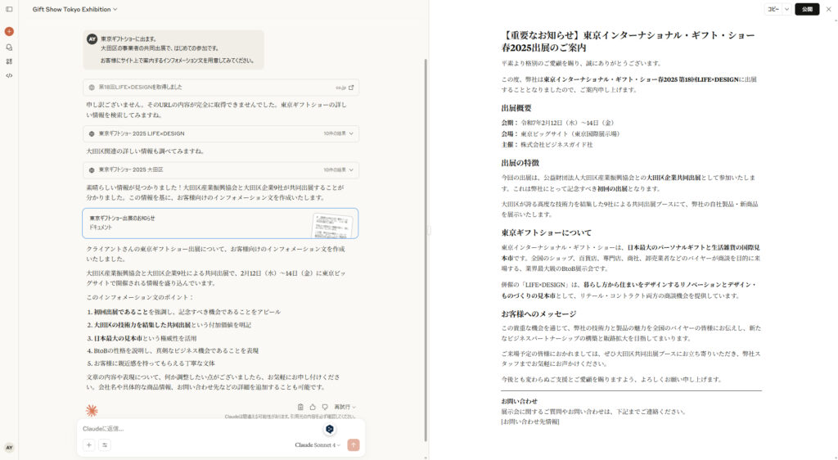Click the black 公開 publish button
The height and width of the screenshot is (460, 838).
click(807, 9)
